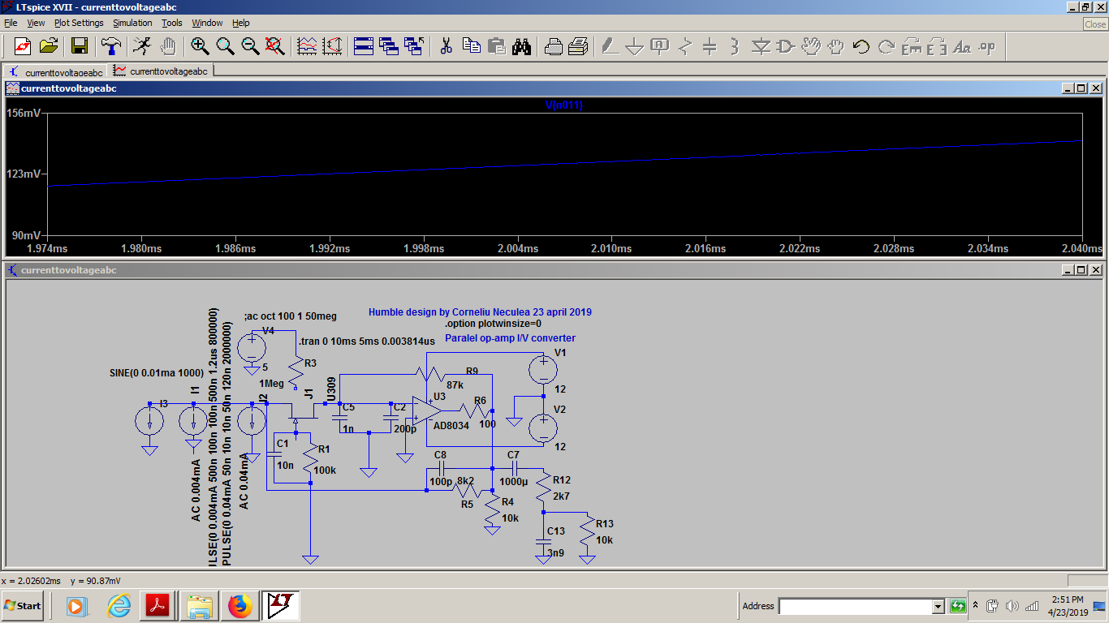
Task: Click the AD8034 op-amp U3 symbol
Action: pos(426,411)
